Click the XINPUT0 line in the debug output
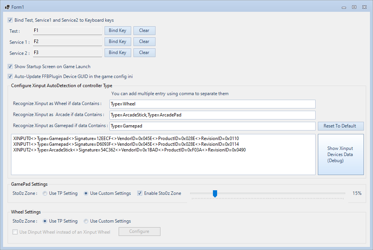Viewport: 373px width, 250px height. point(126,139)
